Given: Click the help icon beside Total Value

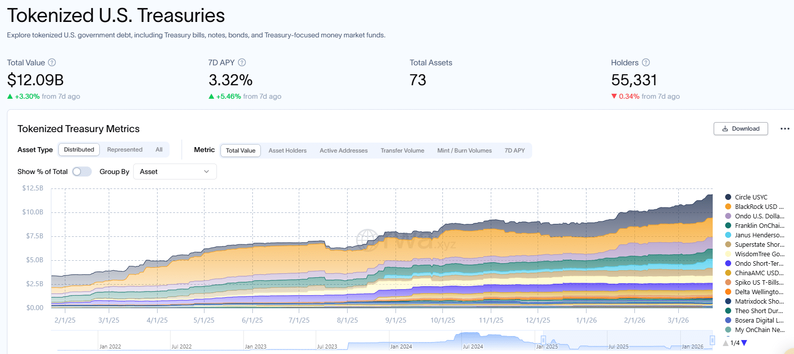Looking at the screenshot, I should point(52,62).
